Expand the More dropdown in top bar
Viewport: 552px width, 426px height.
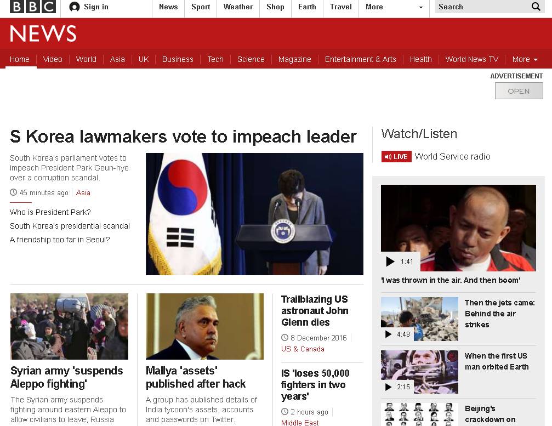click(394, 7)
